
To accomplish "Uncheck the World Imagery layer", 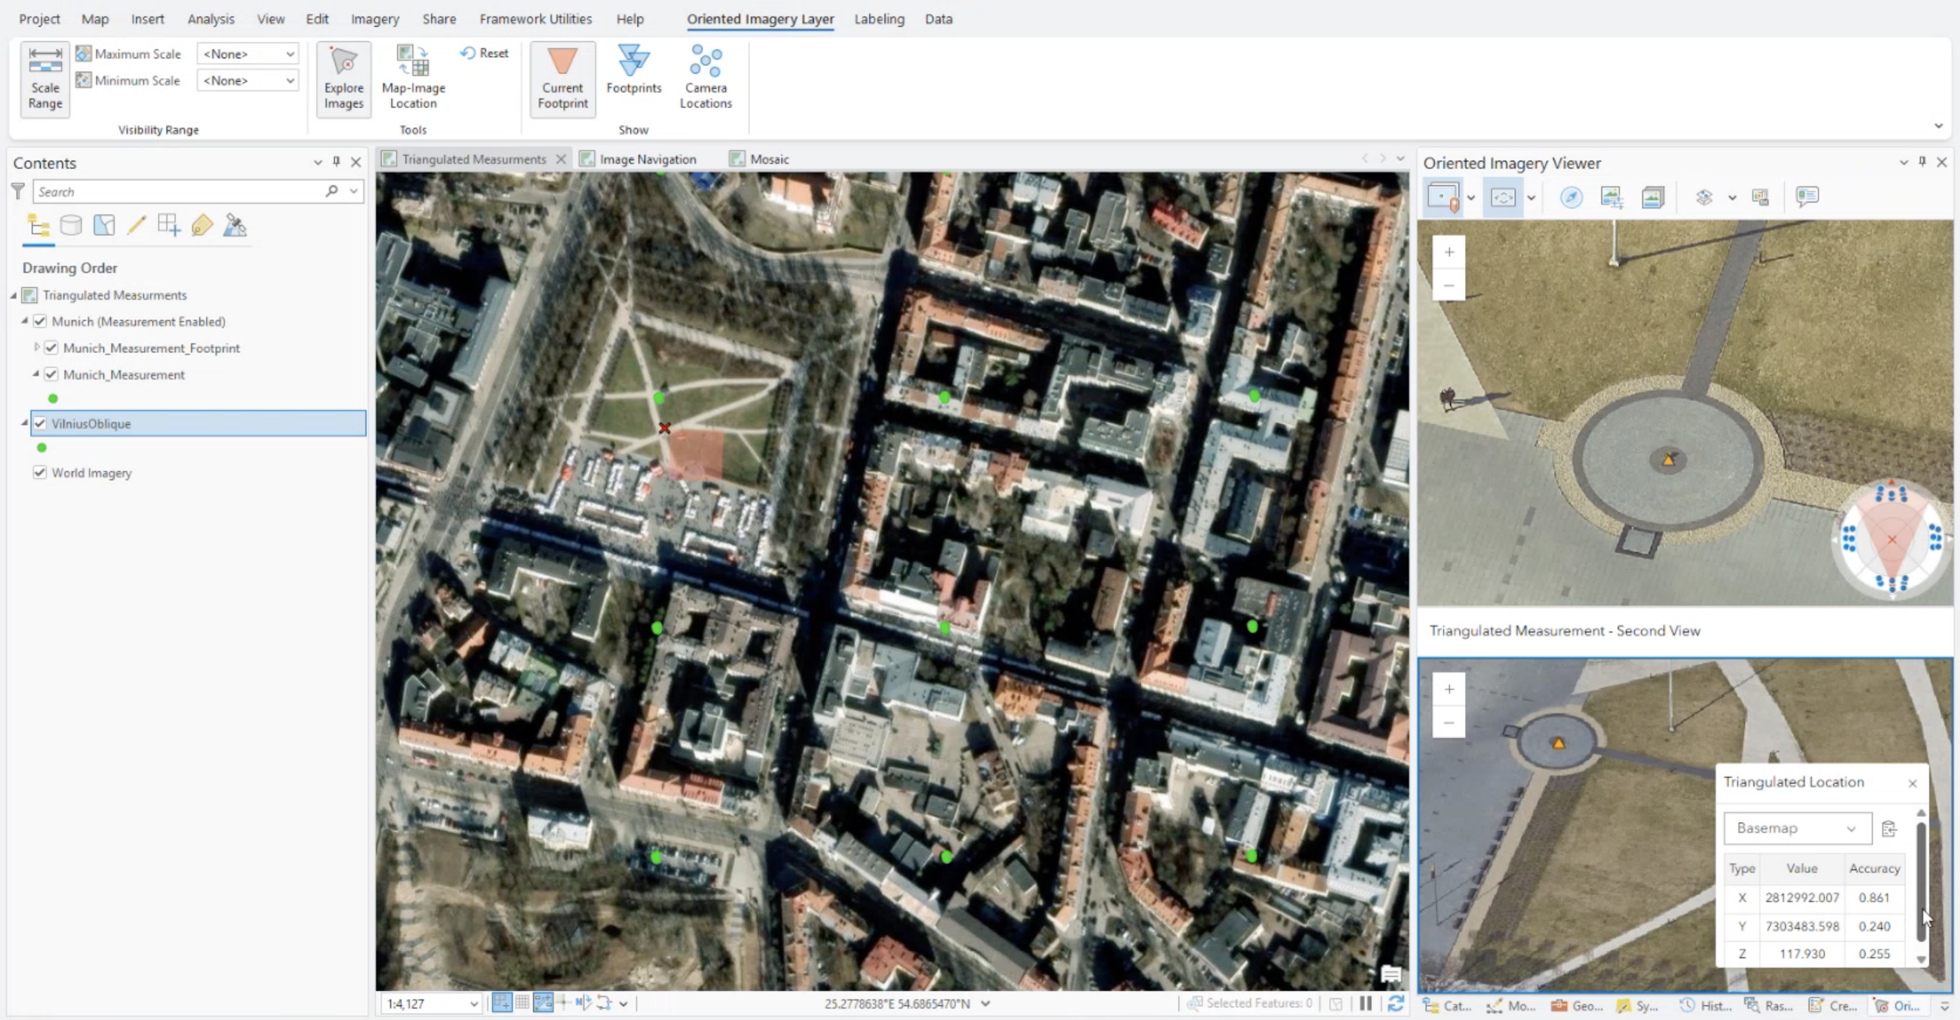I will pyautogui.click(x=40, y=473).
